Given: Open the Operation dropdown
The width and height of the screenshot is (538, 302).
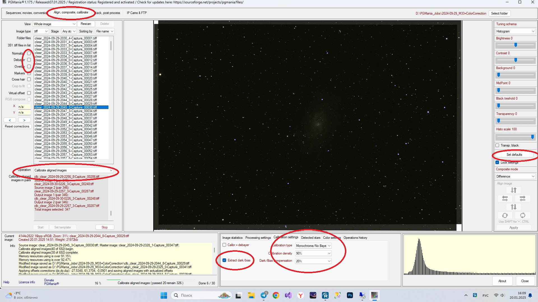Looking at the screenshot, I should [x=73, y=170].
